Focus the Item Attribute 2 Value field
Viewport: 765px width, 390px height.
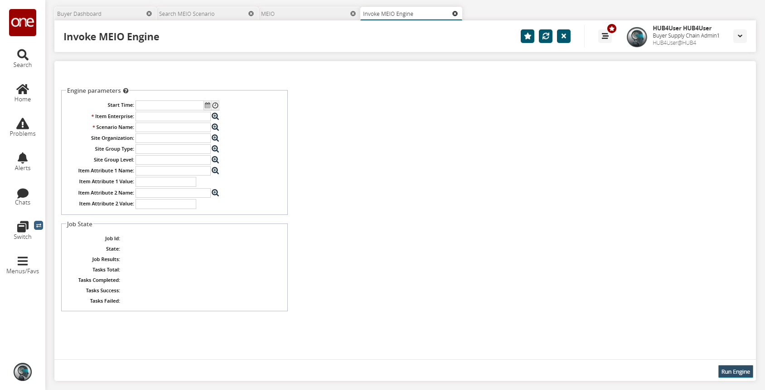[x=166, y=204]
